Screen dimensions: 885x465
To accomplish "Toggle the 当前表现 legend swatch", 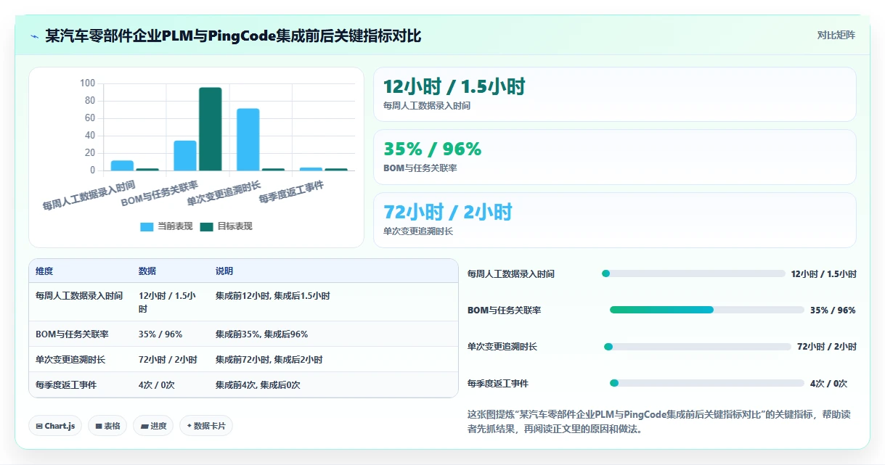I will coord(147,226).
